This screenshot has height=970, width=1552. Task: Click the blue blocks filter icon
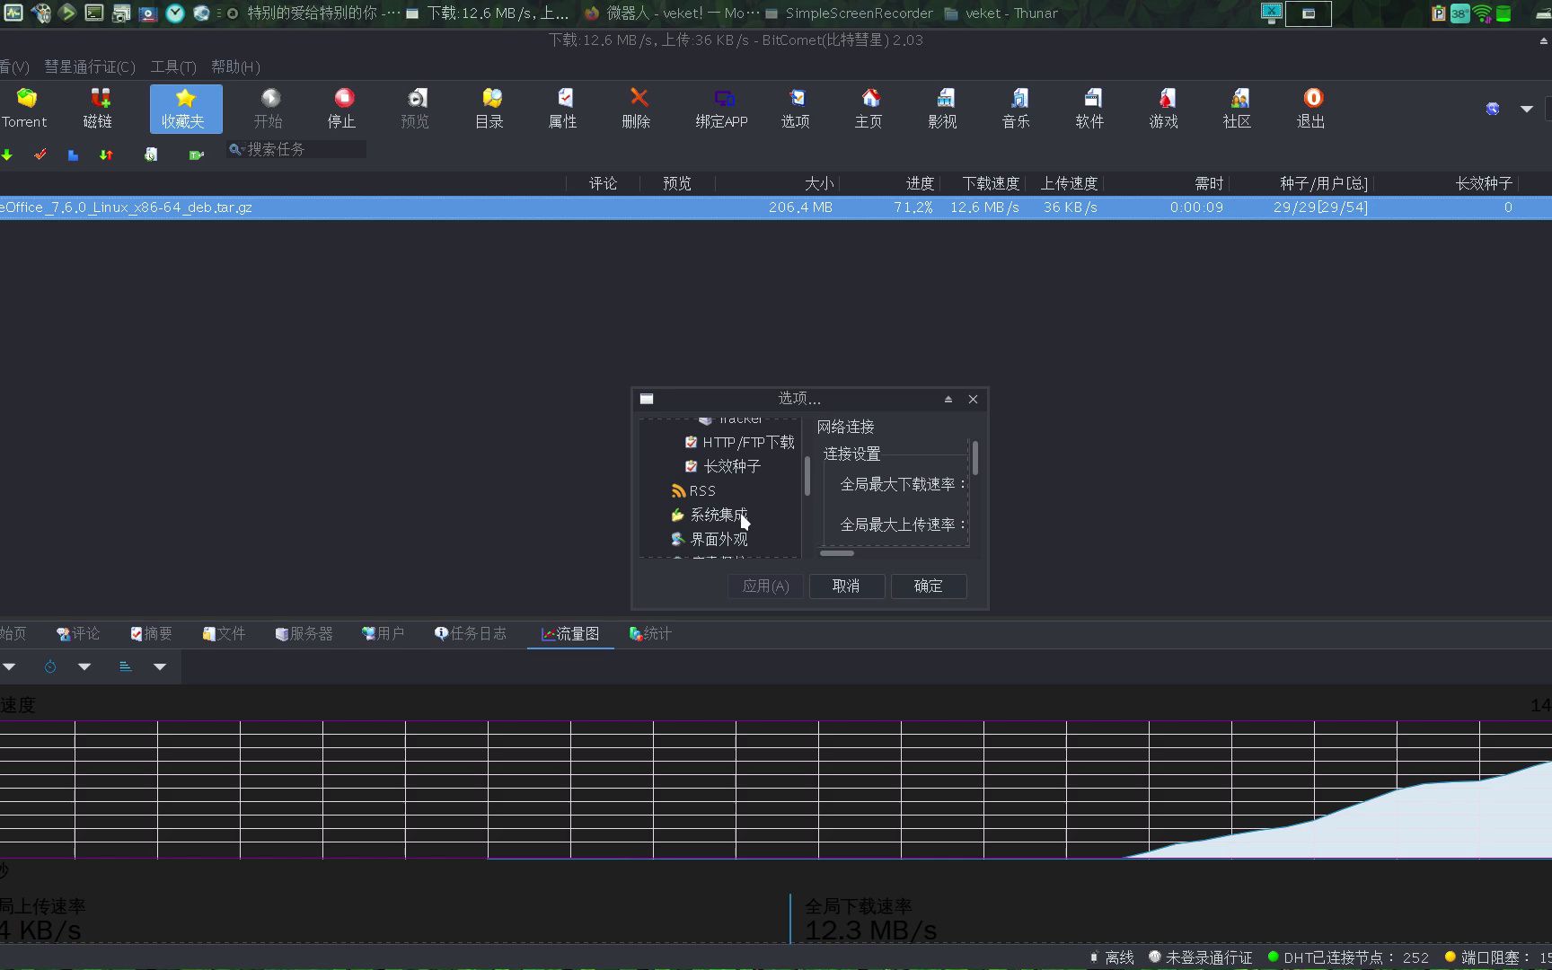pyautogui.click(x=73, y=154)
